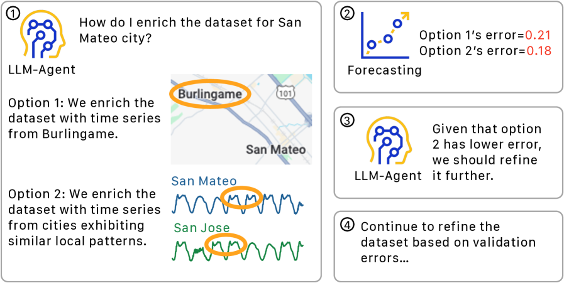564x283 pixels.
Task: Click the circled number 3 marker
Action: (x=347, y=119)
